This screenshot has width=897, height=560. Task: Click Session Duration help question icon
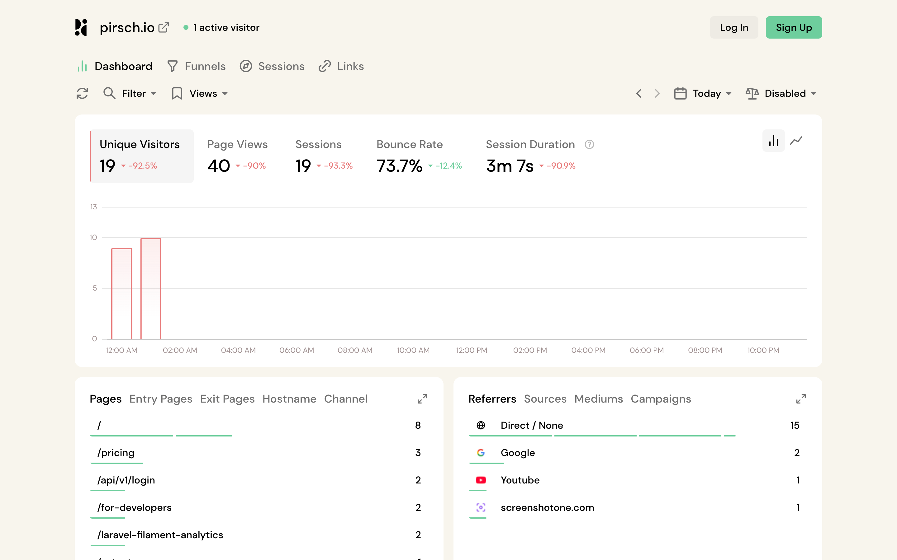pyautogui.click(x=589, y=144)
